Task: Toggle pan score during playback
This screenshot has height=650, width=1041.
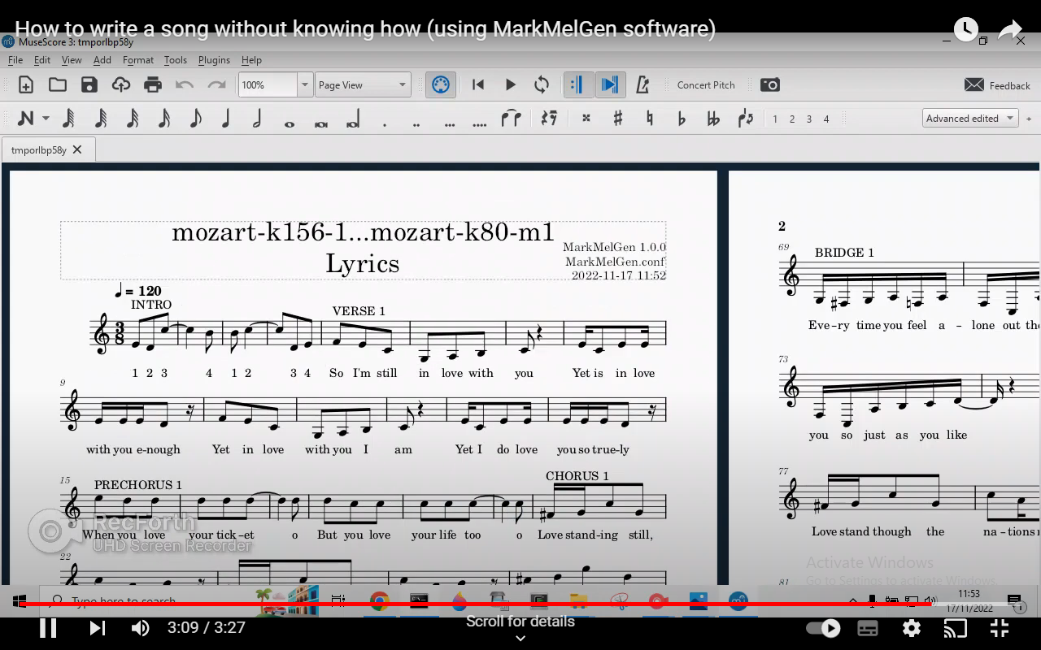Action: (609, 84)
